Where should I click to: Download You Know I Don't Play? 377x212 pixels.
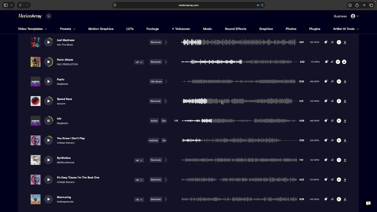tap(345, 140)
